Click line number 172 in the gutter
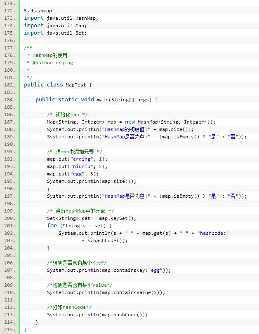This screenshot has height=334, width=259. pos(10,11)
